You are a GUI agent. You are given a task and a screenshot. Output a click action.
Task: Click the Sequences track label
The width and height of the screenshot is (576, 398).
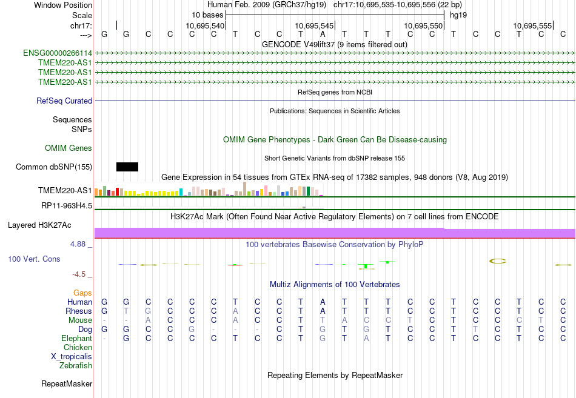(x=72, y=120)
